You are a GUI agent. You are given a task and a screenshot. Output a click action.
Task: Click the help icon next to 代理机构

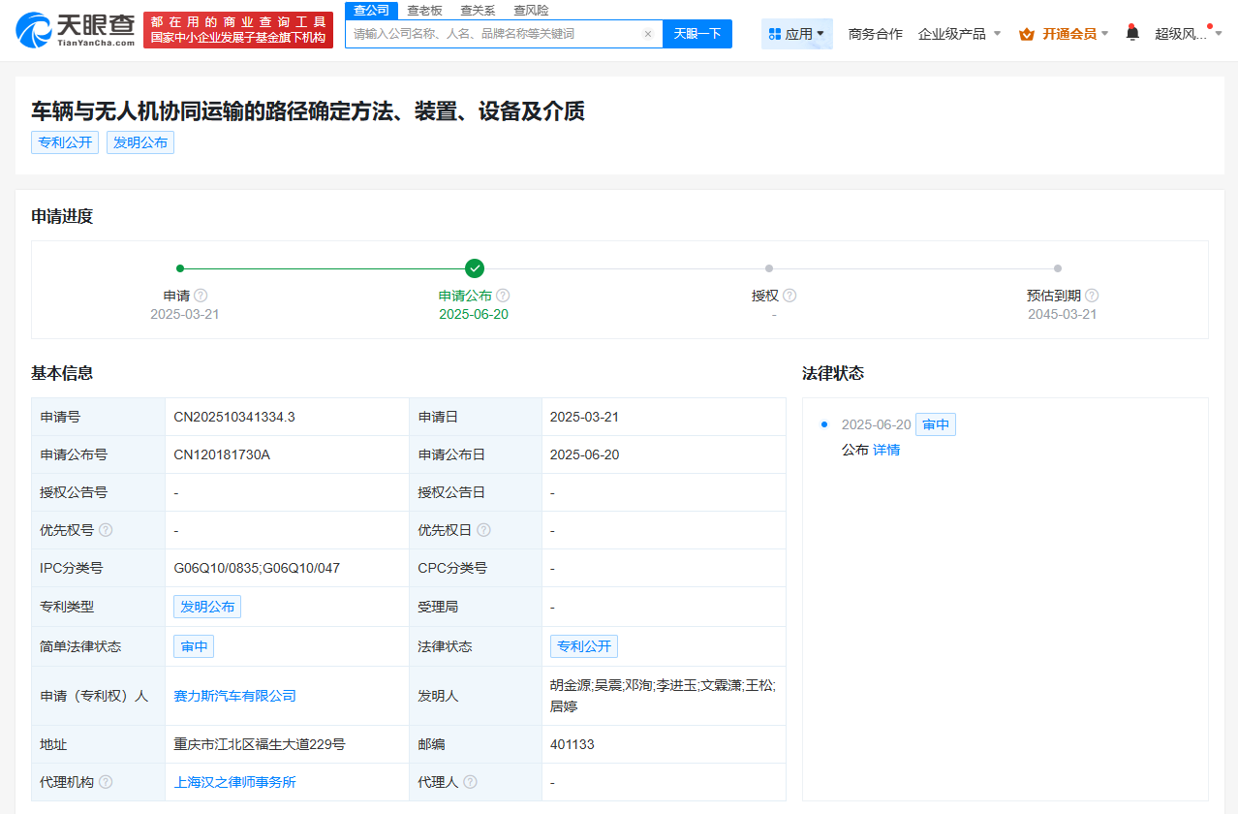point(106,782)
